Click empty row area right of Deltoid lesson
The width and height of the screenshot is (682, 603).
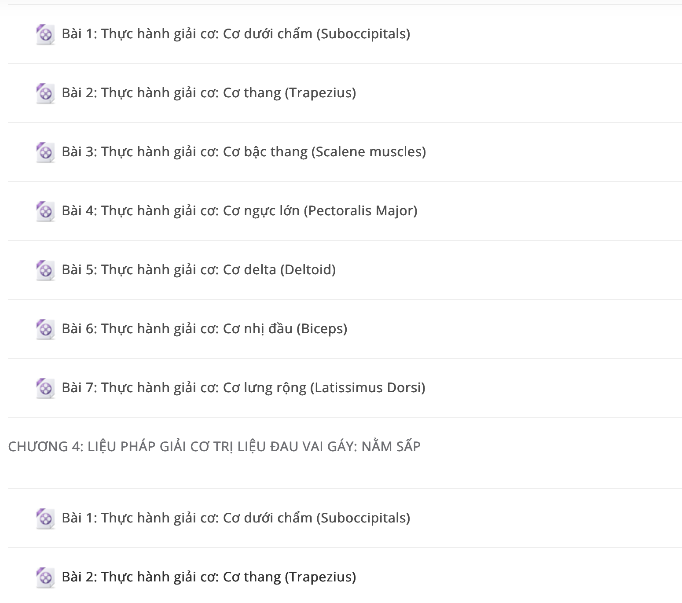(x=506, y=270)
